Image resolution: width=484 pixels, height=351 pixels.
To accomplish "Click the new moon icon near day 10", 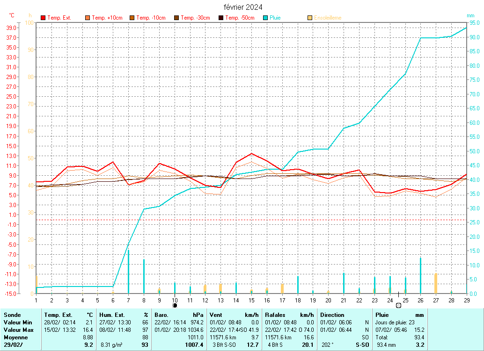I will (x=175, y=305).
